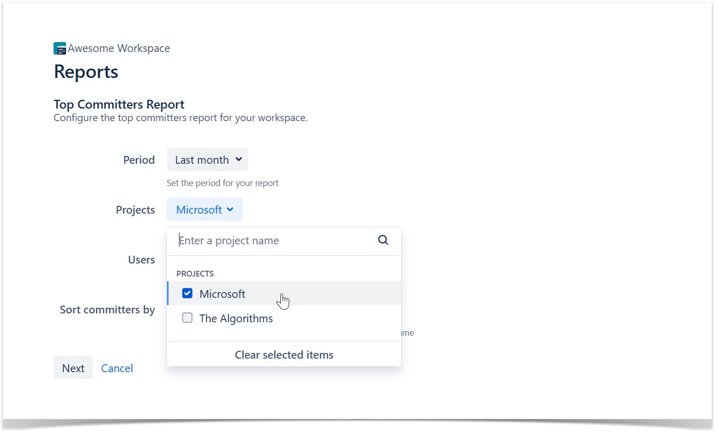The width and height of the screenshot is (719, 434).
Task: Click the Users field label
Action: pyautogui.click(x=142, y=260)
